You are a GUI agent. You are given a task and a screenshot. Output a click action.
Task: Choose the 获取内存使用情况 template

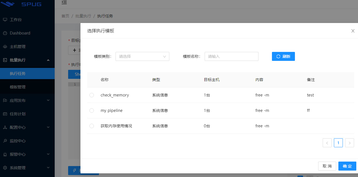[92, 126]
